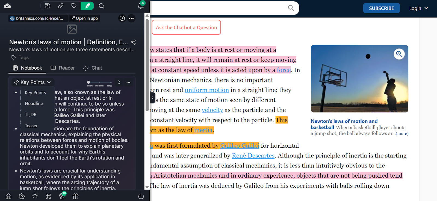Open the history icon in top toolbar
Image resolution: width=437 pixels, height=201 pixels.
48,6
